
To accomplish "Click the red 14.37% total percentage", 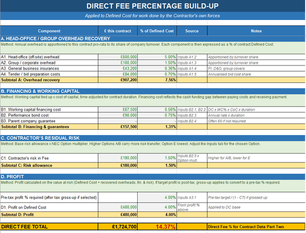I will coord(157,227).
